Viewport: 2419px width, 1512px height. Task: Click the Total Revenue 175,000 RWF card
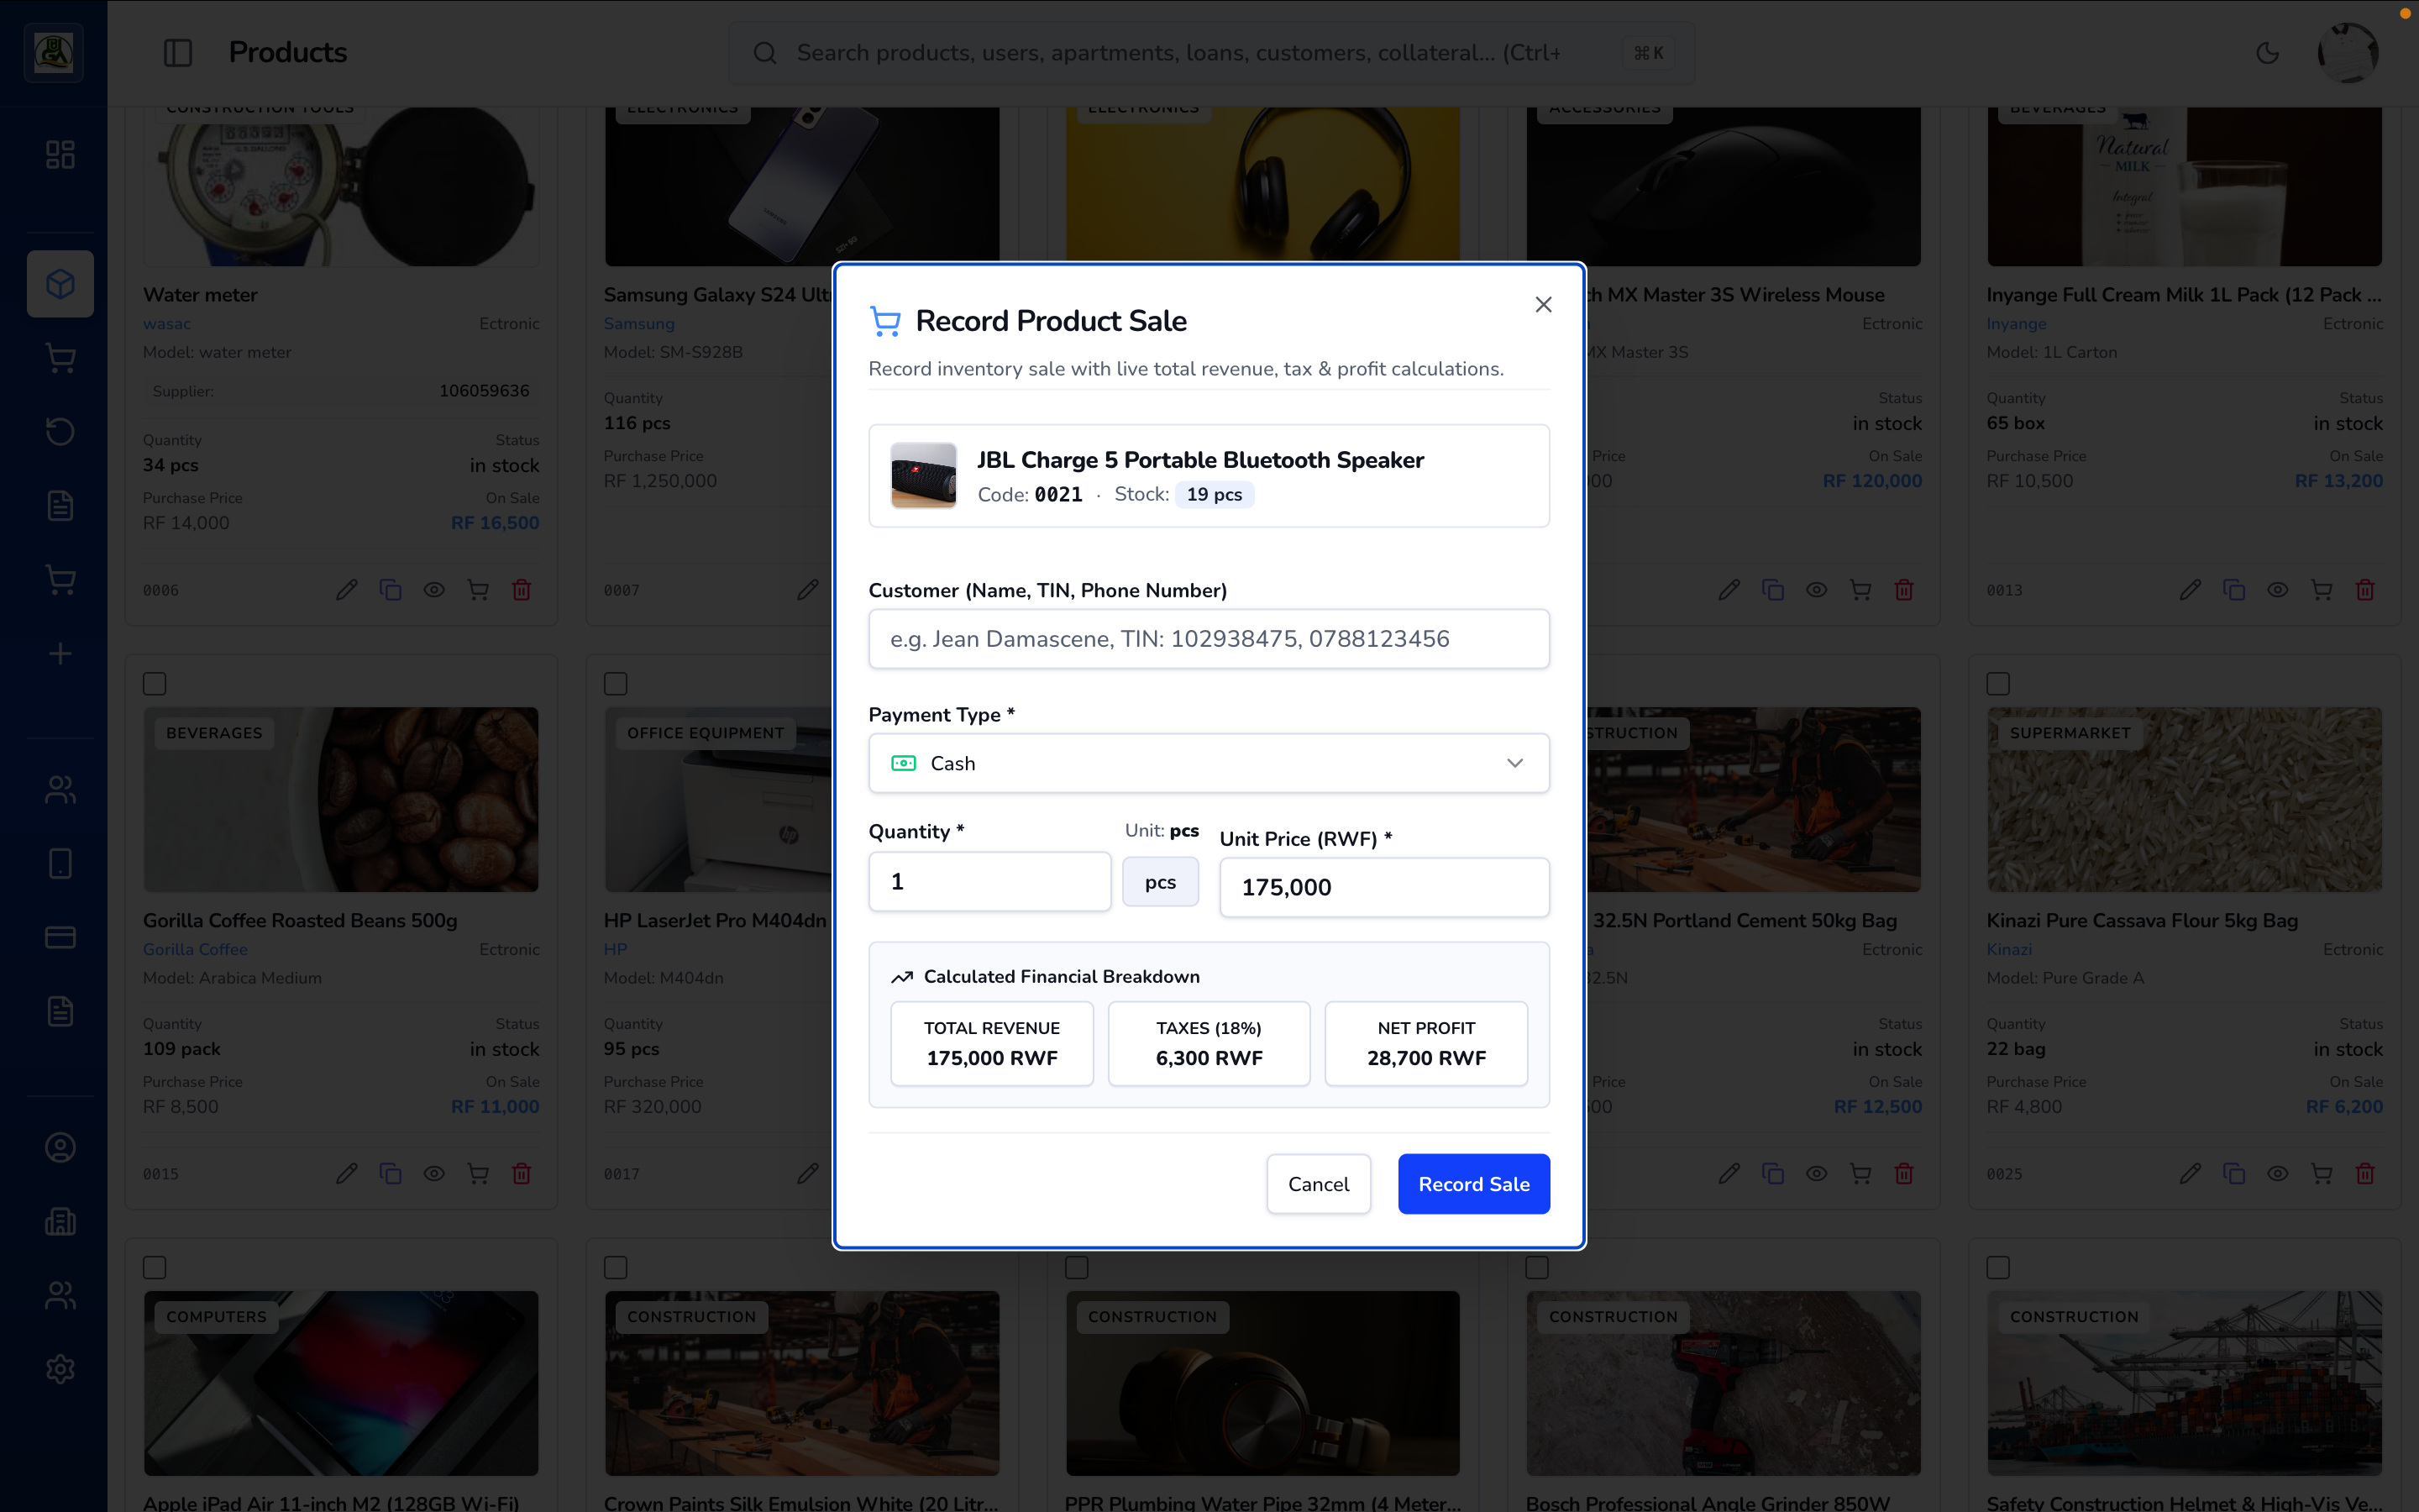(x=992, y=1043)
